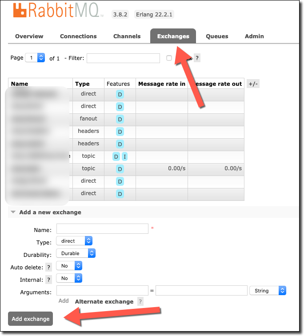Viewport: 304px width, 336px height.
Task: Open the Admin tab
Action: (x=254, y=36)
